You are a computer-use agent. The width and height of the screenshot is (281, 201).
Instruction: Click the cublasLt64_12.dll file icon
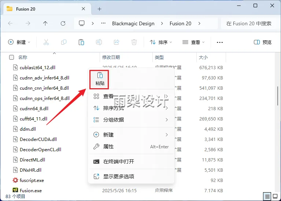coord(15,67)
